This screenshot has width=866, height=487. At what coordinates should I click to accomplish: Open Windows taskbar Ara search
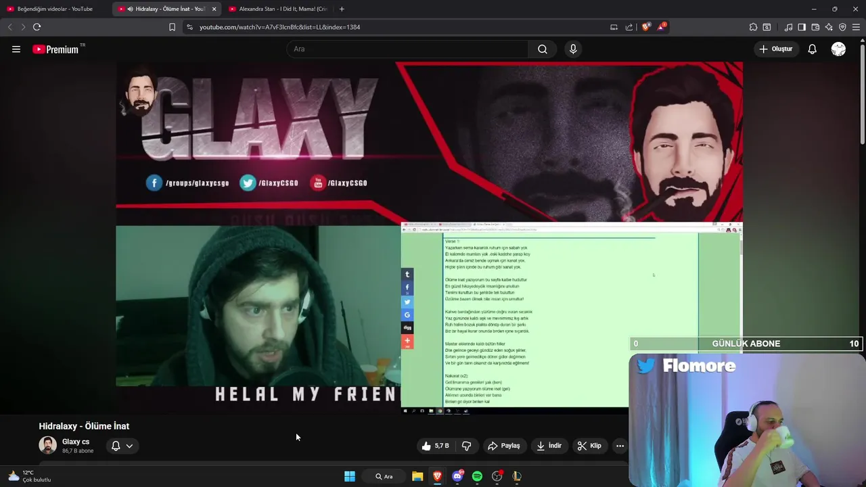pyautogui.click(x=384, y=476)
